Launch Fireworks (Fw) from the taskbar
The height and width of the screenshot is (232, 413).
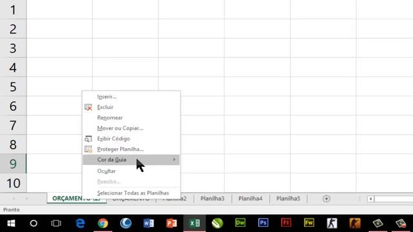[x=309, y=223]
